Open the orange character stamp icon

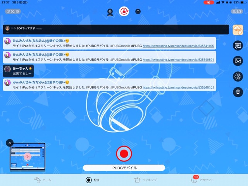click(238, 30)
